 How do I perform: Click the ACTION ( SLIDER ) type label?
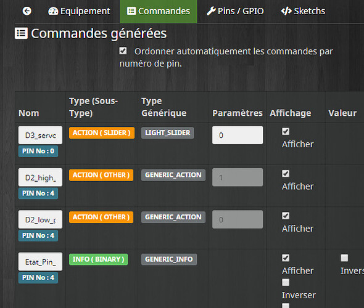[x=102, y=133]
